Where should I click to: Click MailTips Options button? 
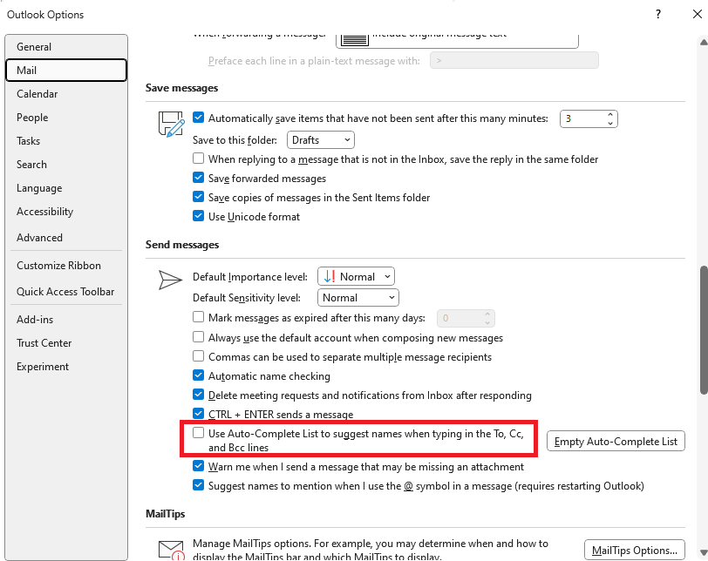pyautogui.click(x=635, y=550)
